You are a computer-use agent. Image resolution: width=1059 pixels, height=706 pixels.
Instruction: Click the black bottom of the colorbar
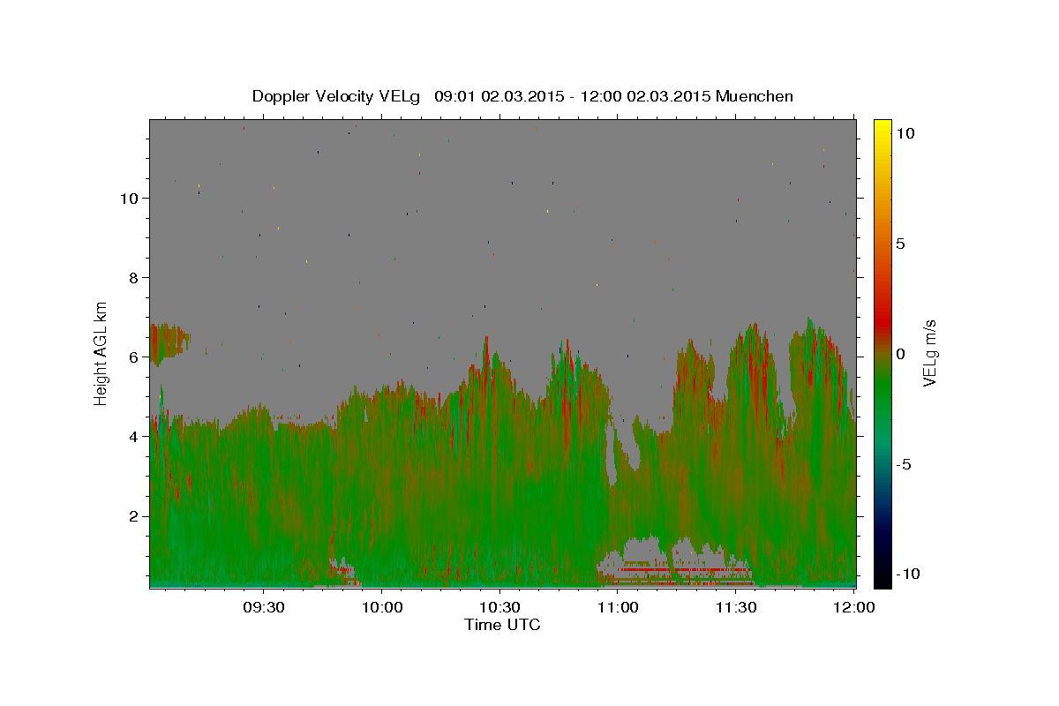click(882, 578)
